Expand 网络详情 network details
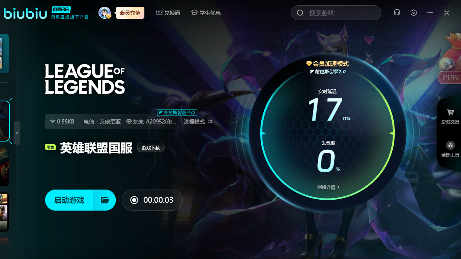Viewport: 461px width, 259px height. (328, 187)
